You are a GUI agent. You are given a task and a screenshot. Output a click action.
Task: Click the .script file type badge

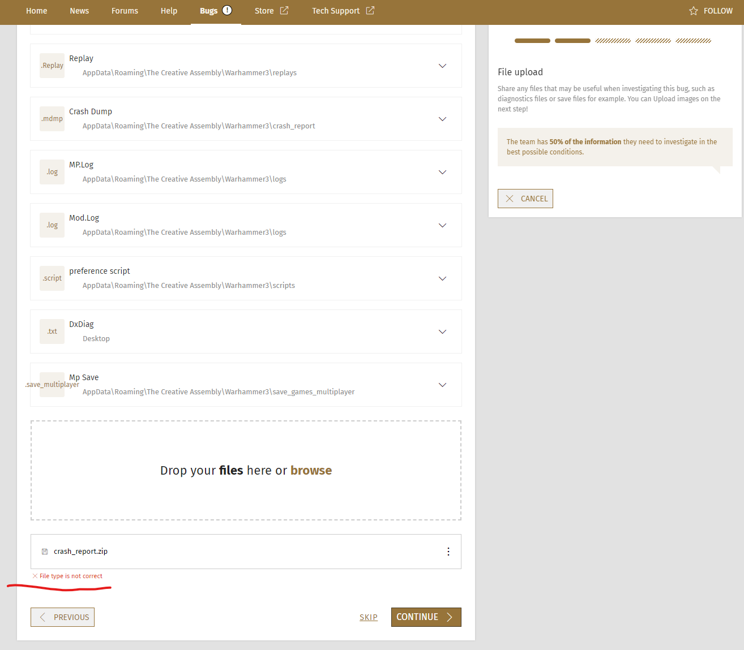(x=52, y=278)
